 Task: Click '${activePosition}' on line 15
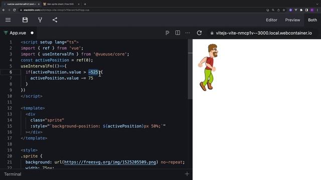point(123,126)
